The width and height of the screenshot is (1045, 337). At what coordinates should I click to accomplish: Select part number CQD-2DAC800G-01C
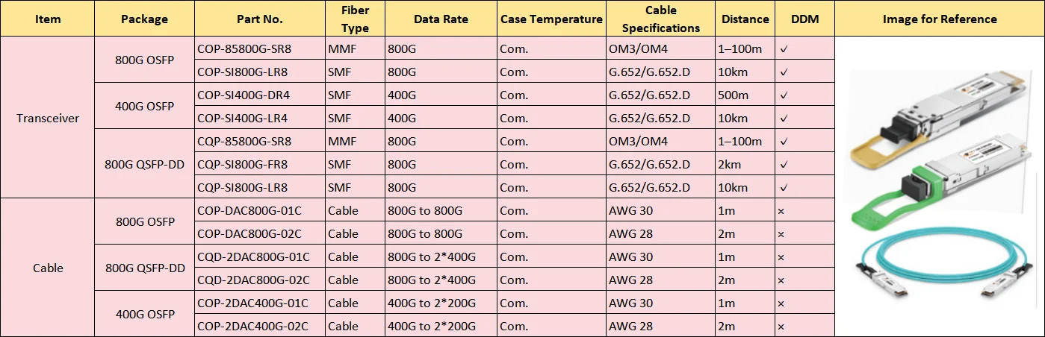[x=253, y=256]
